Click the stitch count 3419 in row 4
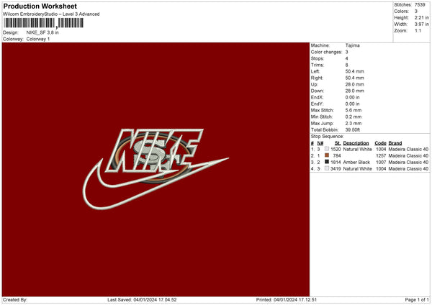This screenshot has height=305, width=432. point(336,169)
